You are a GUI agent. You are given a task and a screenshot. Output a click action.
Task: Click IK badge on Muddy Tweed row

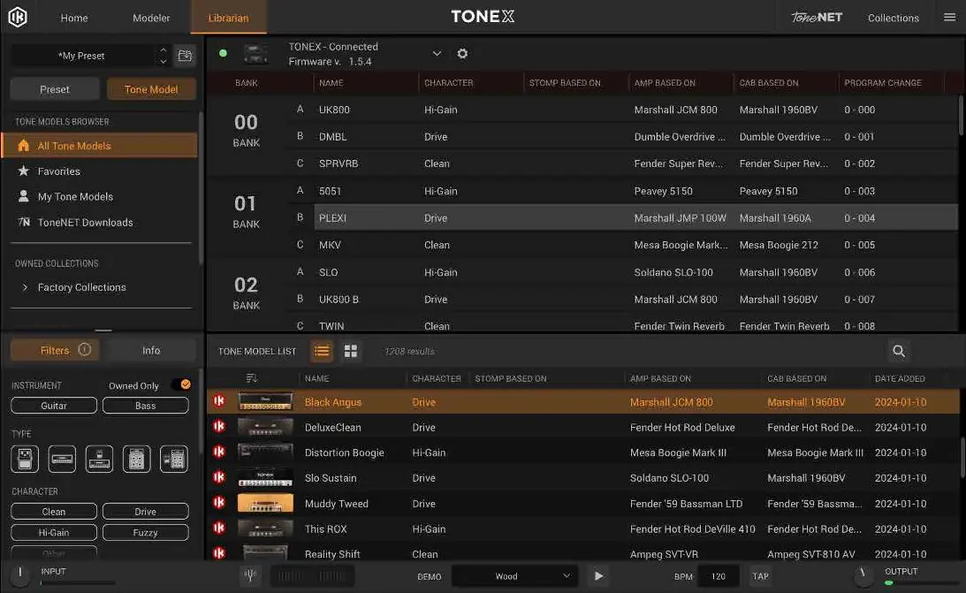tap(218, 503)
